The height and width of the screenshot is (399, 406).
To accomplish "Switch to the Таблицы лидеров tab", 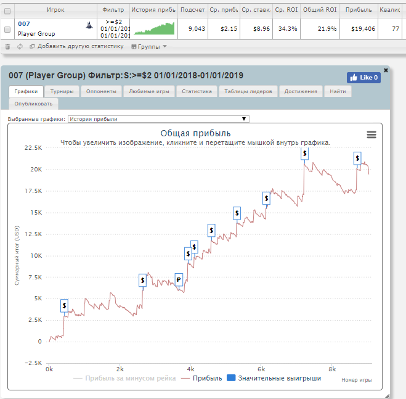I will coord(248,91).
